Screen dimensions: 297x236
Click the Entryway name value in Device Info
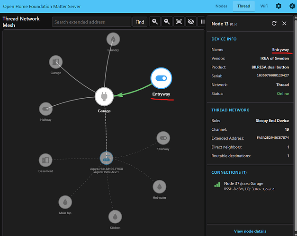280,50
